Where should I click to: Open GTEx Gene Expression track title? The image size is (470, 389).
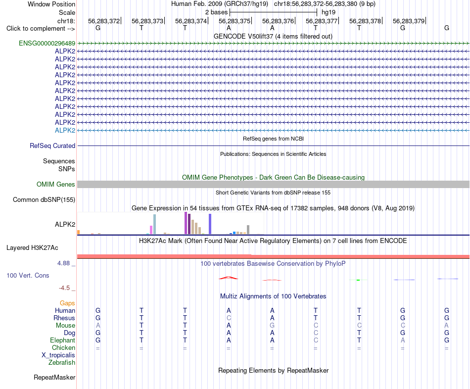273,208
